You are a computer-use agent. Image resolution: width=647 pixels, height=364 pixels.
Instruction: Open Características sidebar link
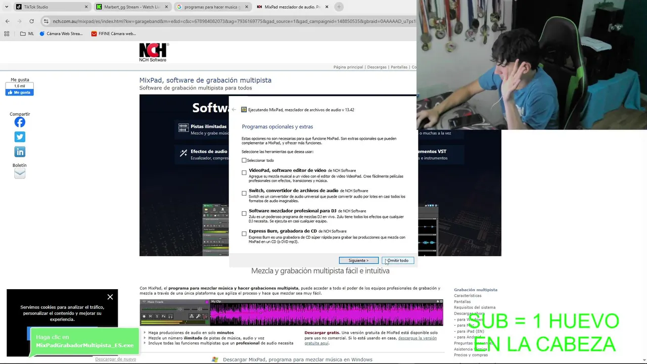coord(468,296)
